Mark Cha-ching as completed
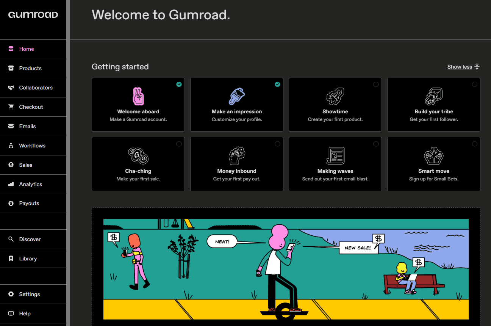The image size is (491, 326). point(179,144)
